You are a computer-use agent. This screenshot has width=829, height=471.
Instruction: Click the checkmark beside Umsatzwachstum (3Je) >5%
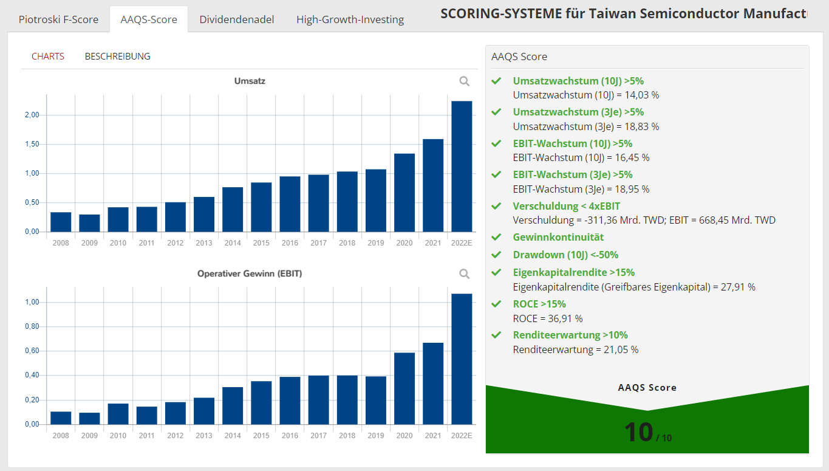pyautogui.click(x=496, y=112)
